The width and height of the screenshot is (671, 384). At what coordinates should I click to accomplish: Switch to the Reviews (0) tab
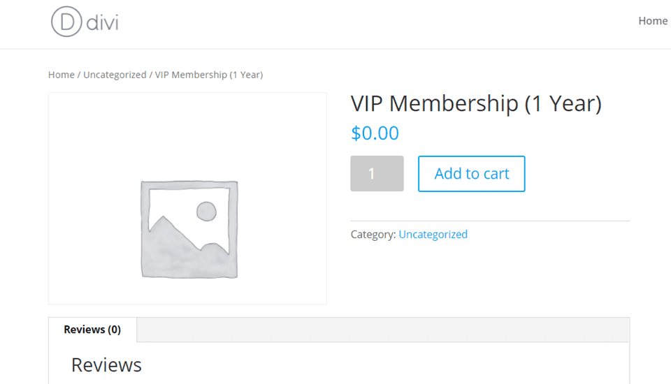tap(92, 330)
